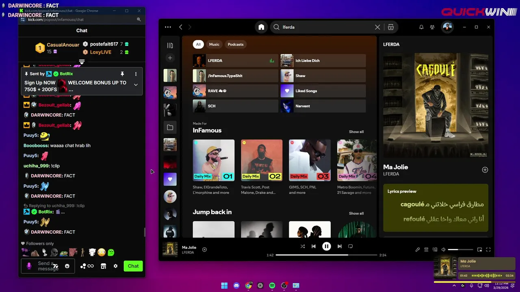Unpin the BotRix pinned message
This screenshot has width=520, height=292.
122,74
